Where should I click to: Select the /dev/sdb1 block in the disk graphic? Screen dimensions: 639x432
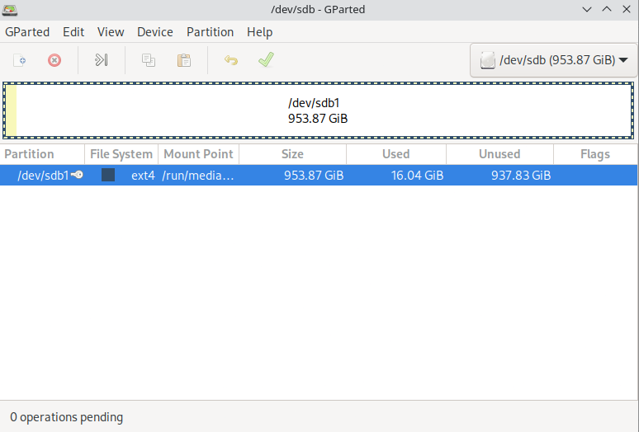point(318,110)
